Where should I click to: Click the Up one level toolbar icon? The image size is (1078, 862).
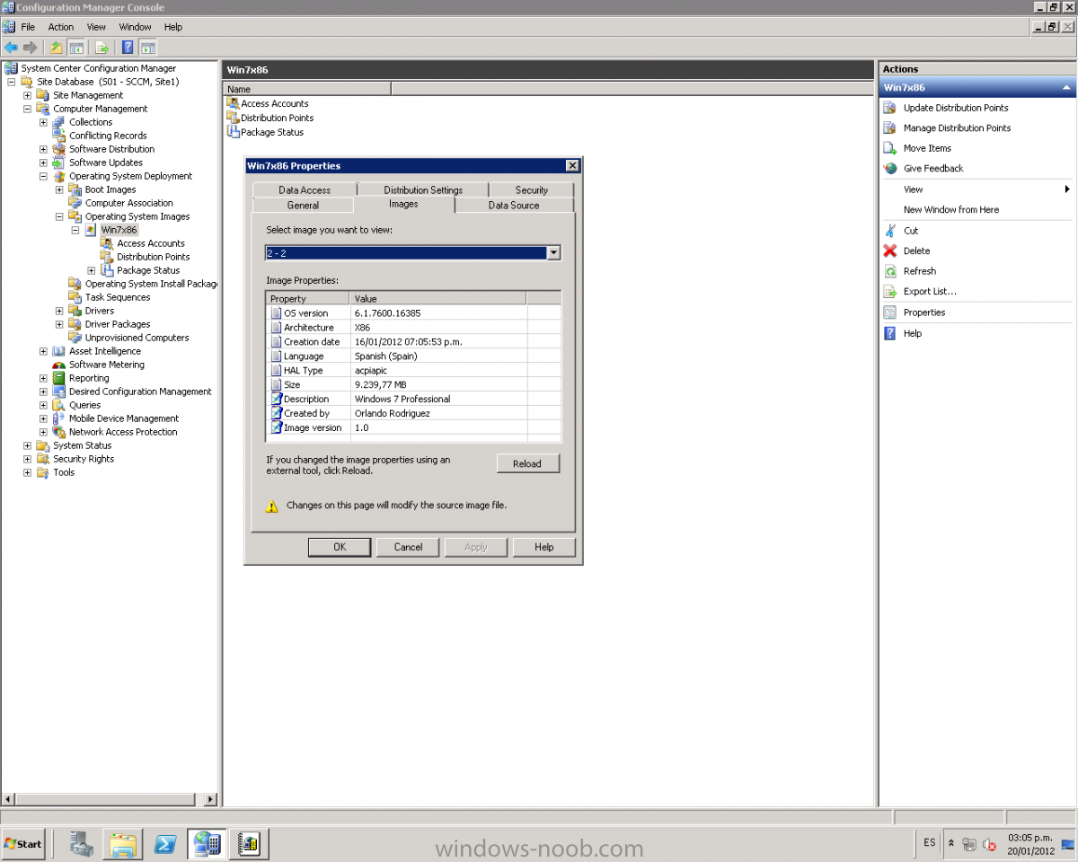click(57, 48)
